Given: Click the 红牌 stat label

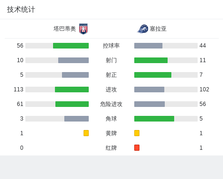Looking at the screenshot, I should click(x=111, y=148).
